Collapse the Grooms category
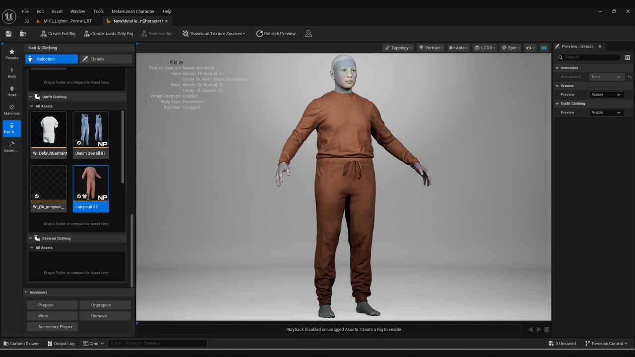The height and width of the screenshot is (357, 635). (x=557, y=86)
